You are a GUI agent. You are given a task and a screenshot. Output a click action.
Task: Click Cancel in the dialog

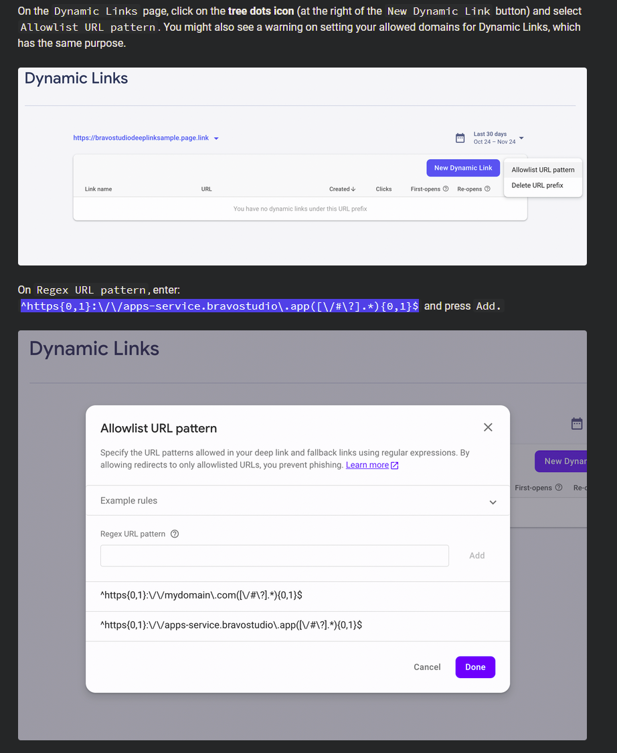coord(427,667)
